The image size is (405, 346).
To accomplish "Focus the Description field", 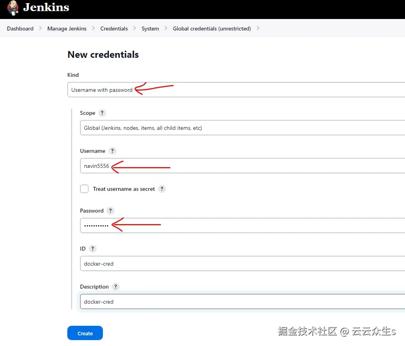I will [x=243, y=302].
